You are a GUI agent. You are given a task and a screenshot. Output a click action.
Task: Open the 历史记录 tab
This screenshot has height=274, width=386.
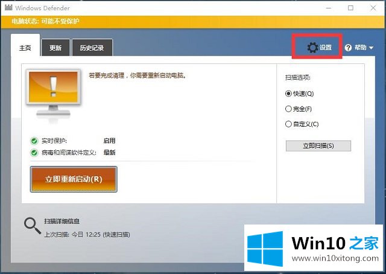coord(92,48)
